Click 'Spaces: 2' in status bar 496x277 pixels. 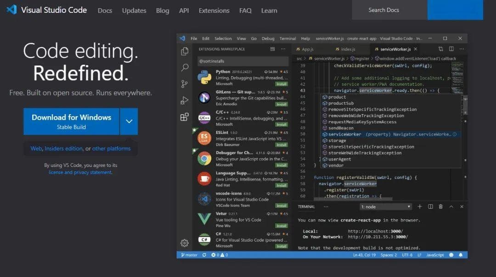pyautogui.click(x=389, y=255)
